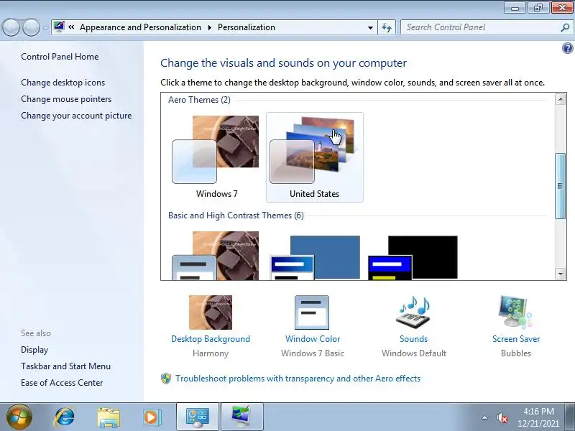The width and height of the screenshot is (575, 431).
Task: Click the Back navigation arrow
Action: pyautogui.click(x=11, y=27)
